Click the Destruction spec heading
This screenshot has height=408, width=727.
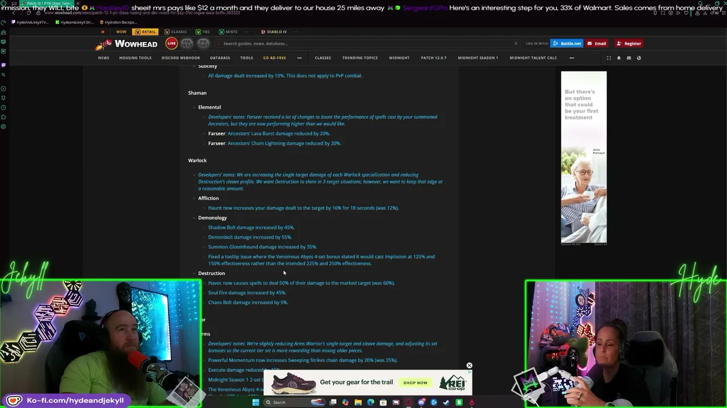click(x=211, y=273)
